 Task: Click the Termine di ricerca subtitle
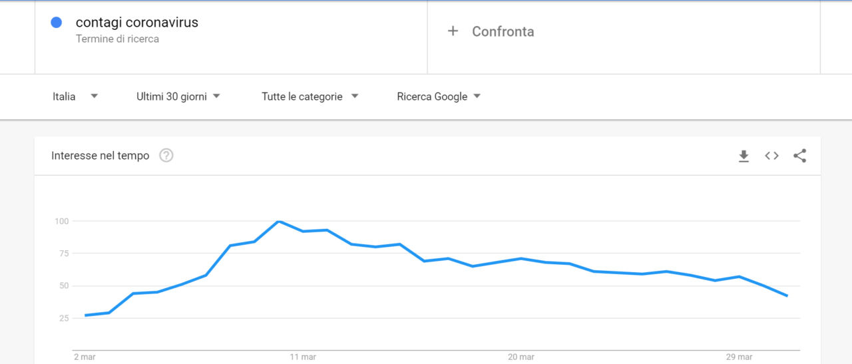click(x=117, y=39)
